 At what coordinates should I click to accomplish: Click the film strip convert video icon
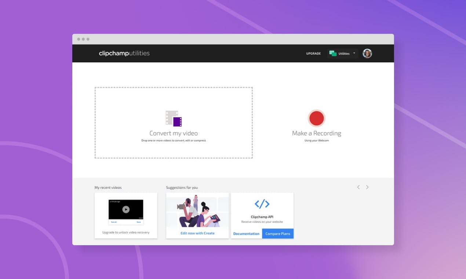174,119
